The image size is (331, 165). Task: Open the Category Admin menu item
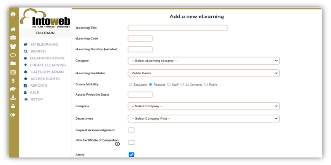[x=47, y=72]
